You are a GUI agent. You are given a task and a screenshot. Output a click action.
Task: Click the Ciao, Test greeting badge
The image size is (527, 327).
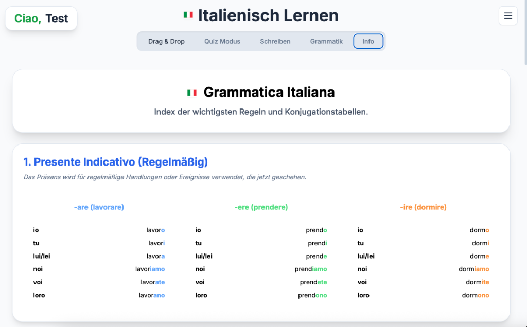41,19
